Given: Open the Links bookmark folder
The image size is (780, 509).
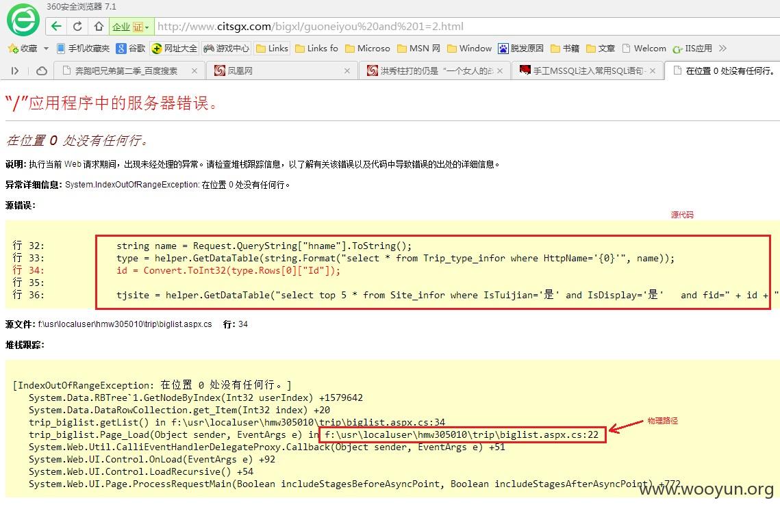Looking at the screenshot, I should point(272,48).
